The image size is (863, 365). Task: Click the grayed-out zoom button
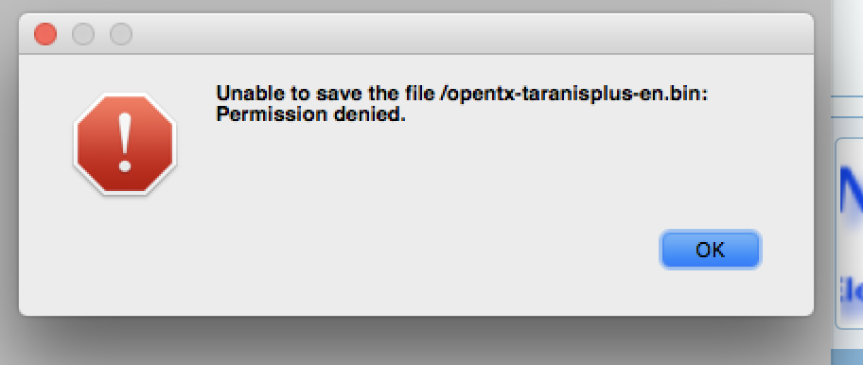click(121, 34)
